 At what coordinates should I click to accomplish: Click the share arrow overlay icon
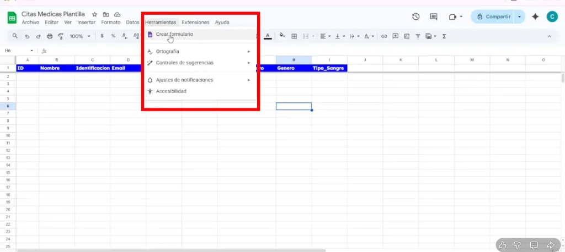pos(551,245)
